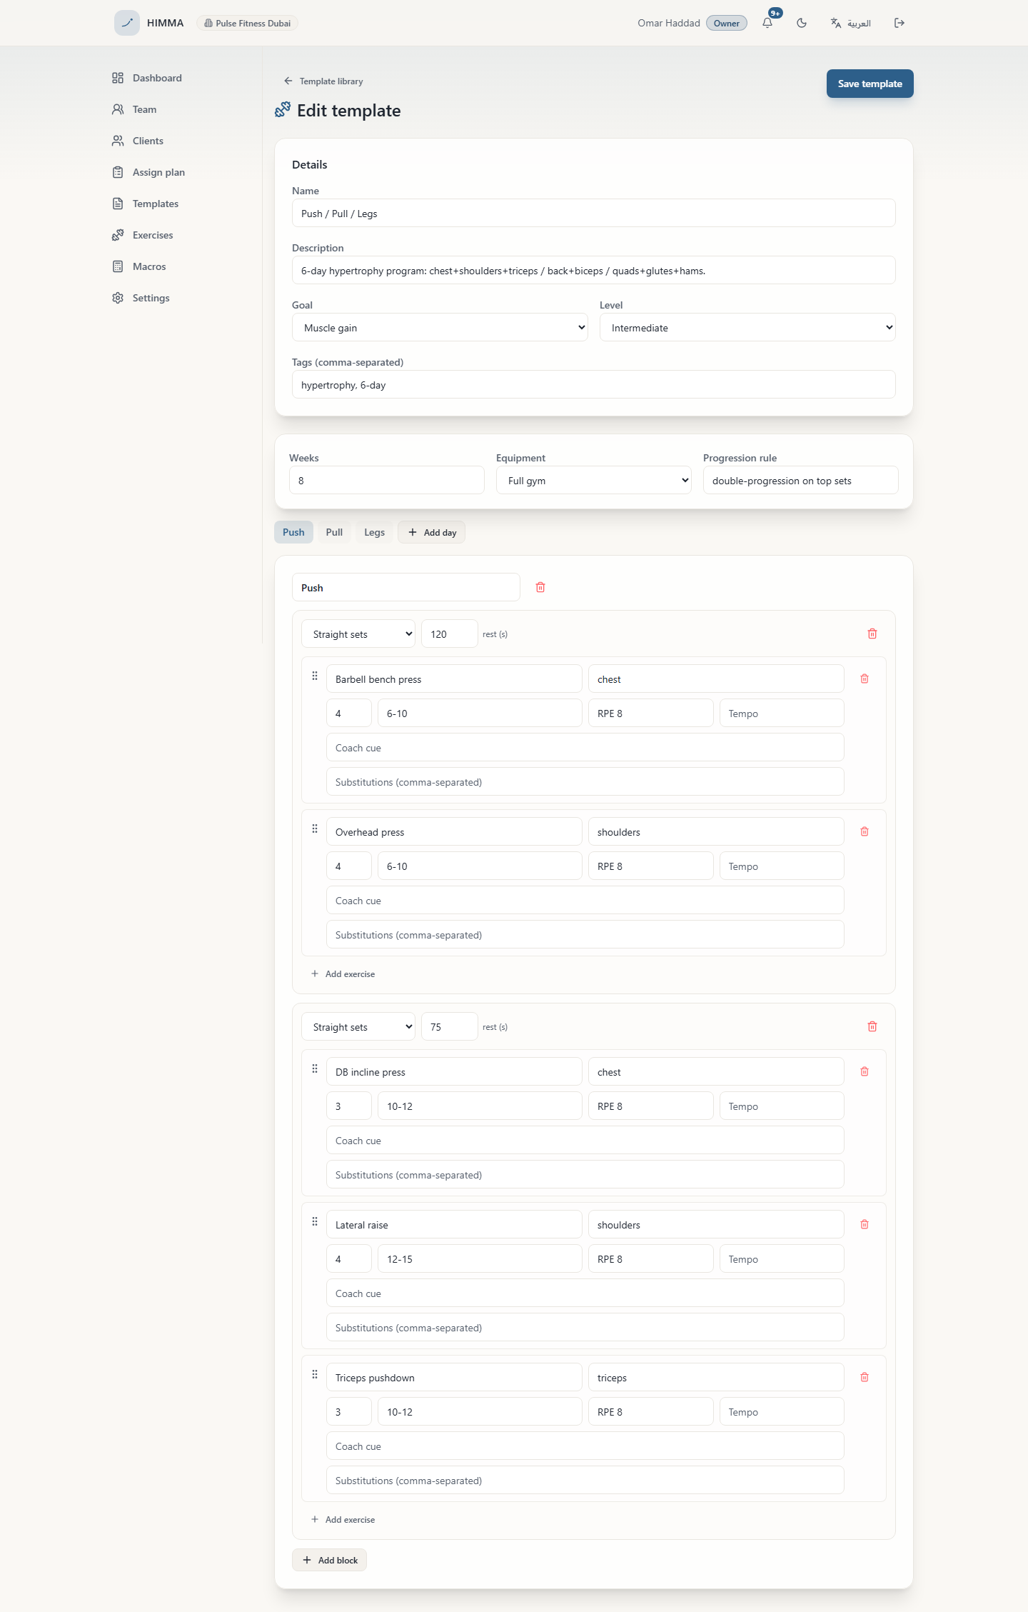The height and width of the screenshot is (1612, 1028).
Task: Open the Goal dropdown
Action: click(x=440, y=327)
